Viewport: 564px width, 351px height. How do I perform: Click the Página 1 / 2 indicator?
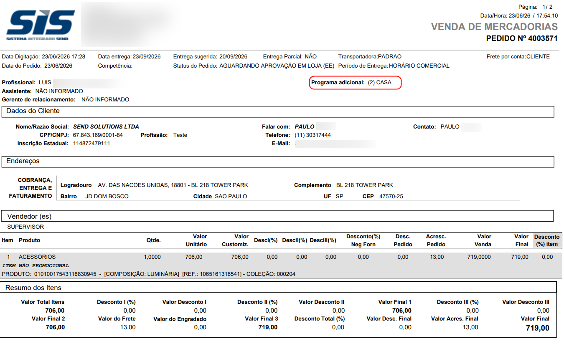535,7
